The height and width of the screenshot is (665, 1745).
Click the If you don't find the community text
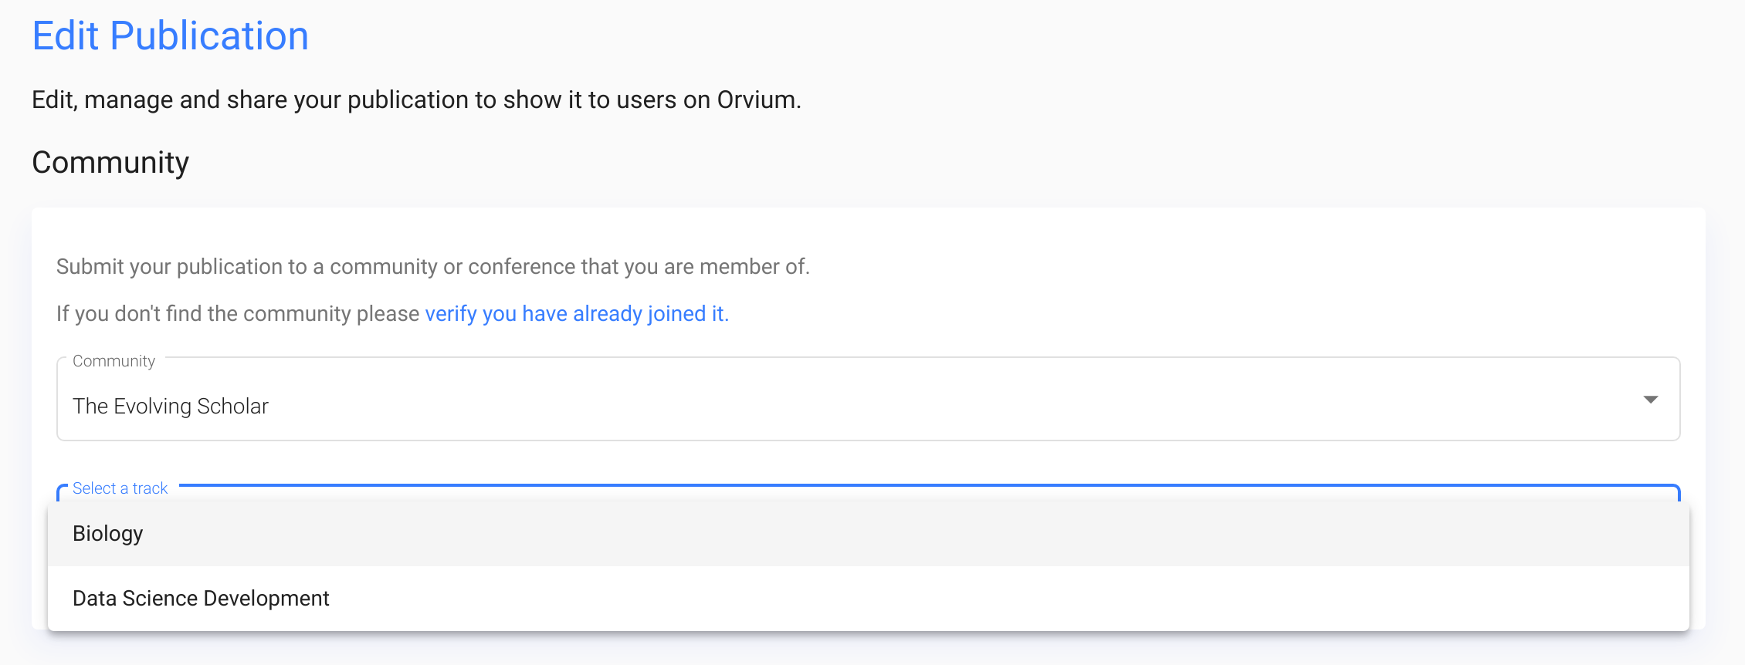(238, 314)
